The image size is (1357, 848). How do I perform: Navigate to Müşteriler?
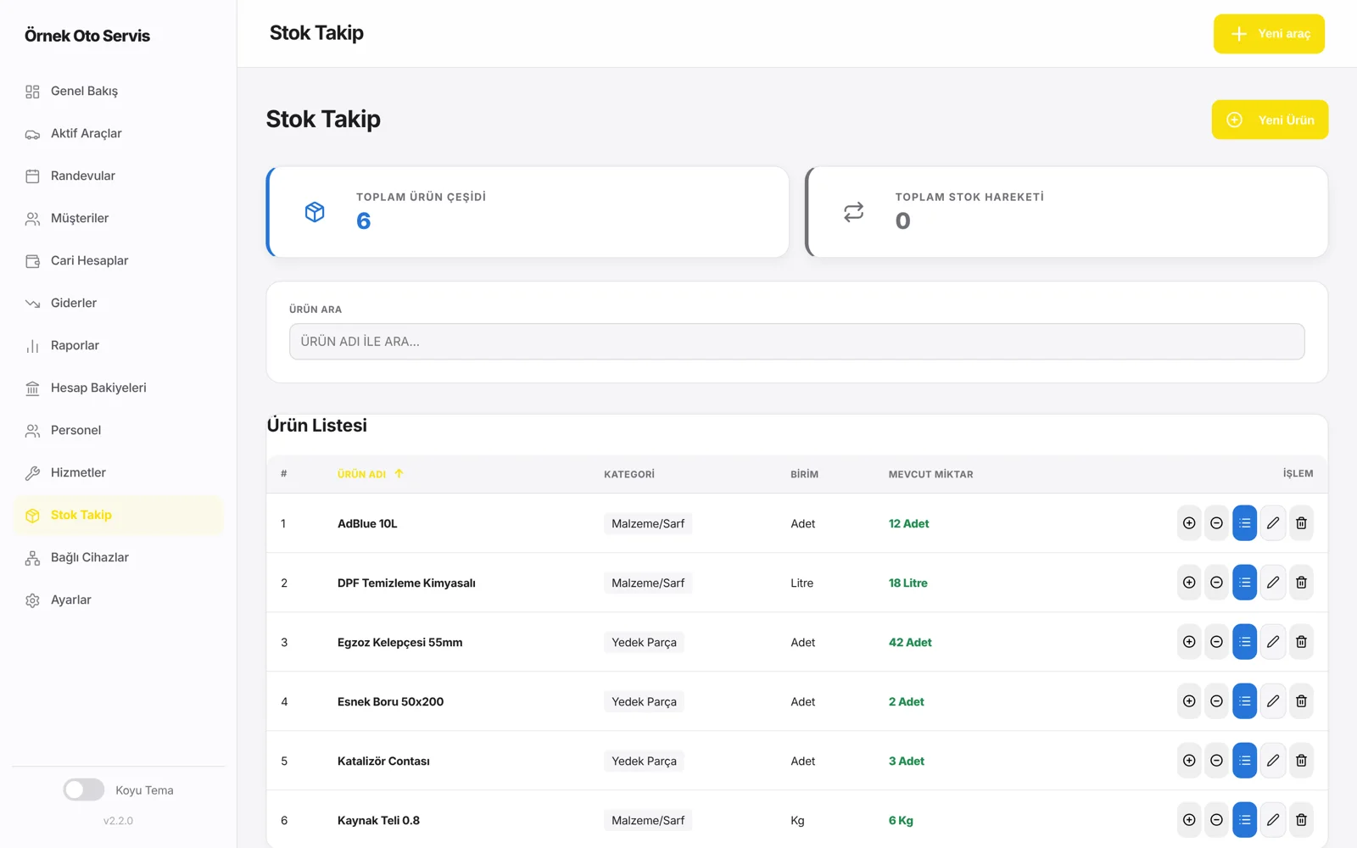(x=118, y=218)
